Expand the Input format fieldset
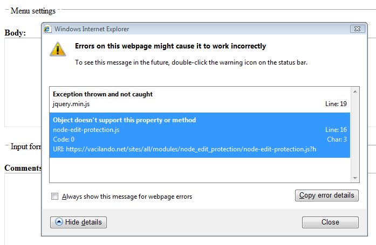 click(26, 146)
